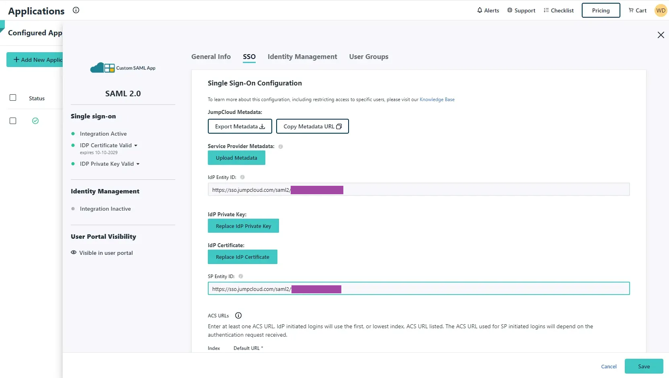Click Visible in user portal text
Viewport: 669px width, 378px height.
tap(106, 253)
